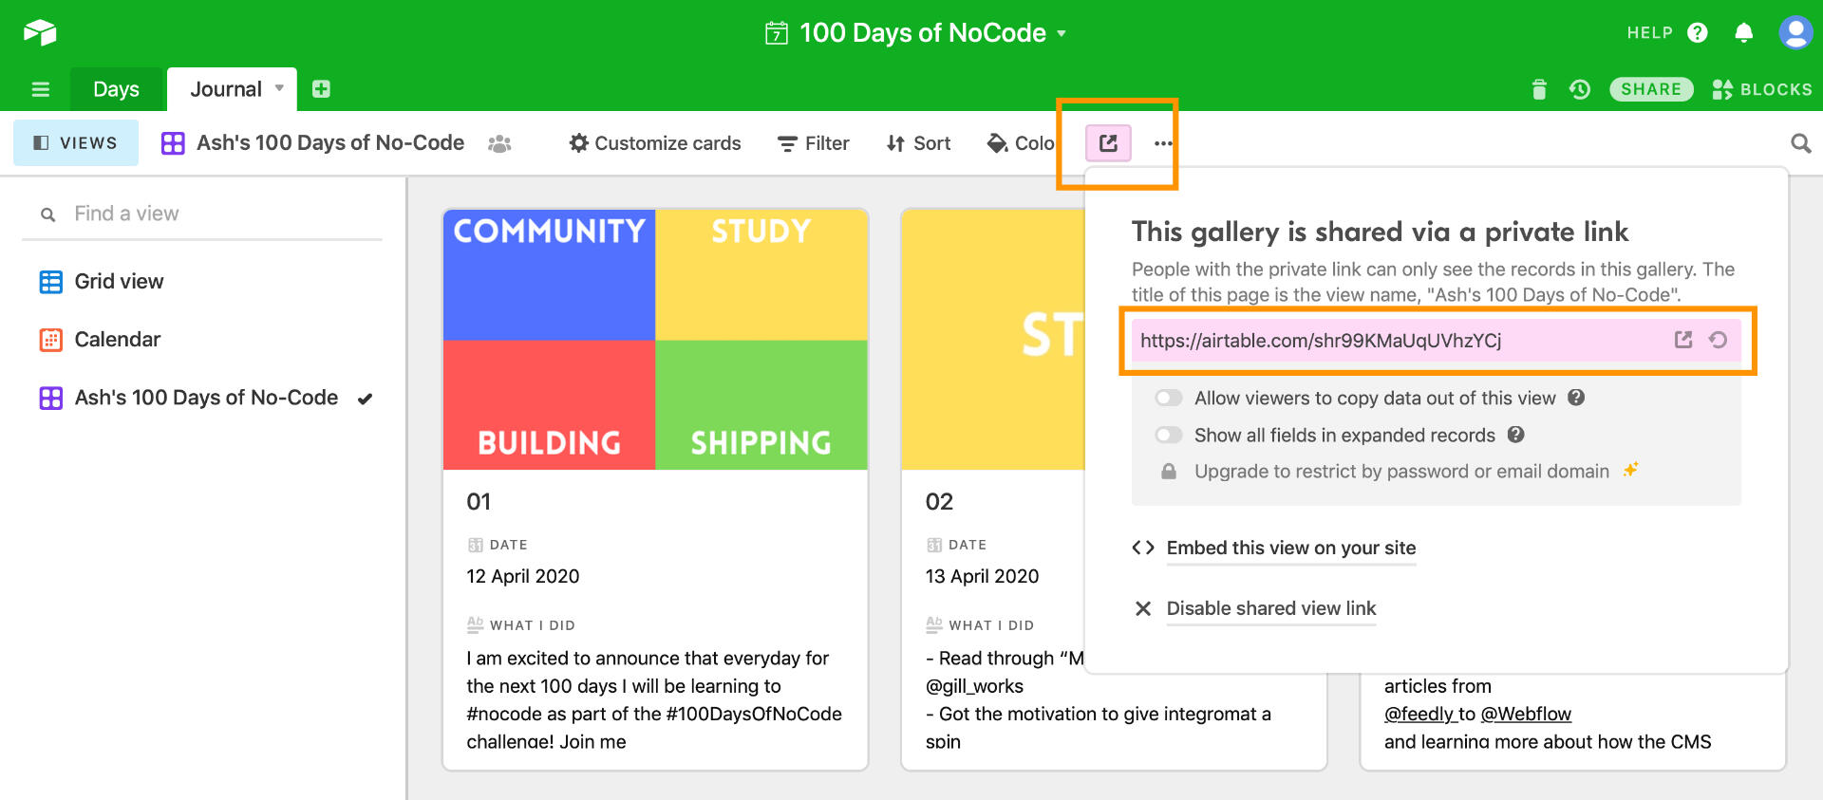The height and width of the screenshot is (800, 1823).
Task: Open the 100 Days of NoCode base dropdown
Action: click(1062, 33)
